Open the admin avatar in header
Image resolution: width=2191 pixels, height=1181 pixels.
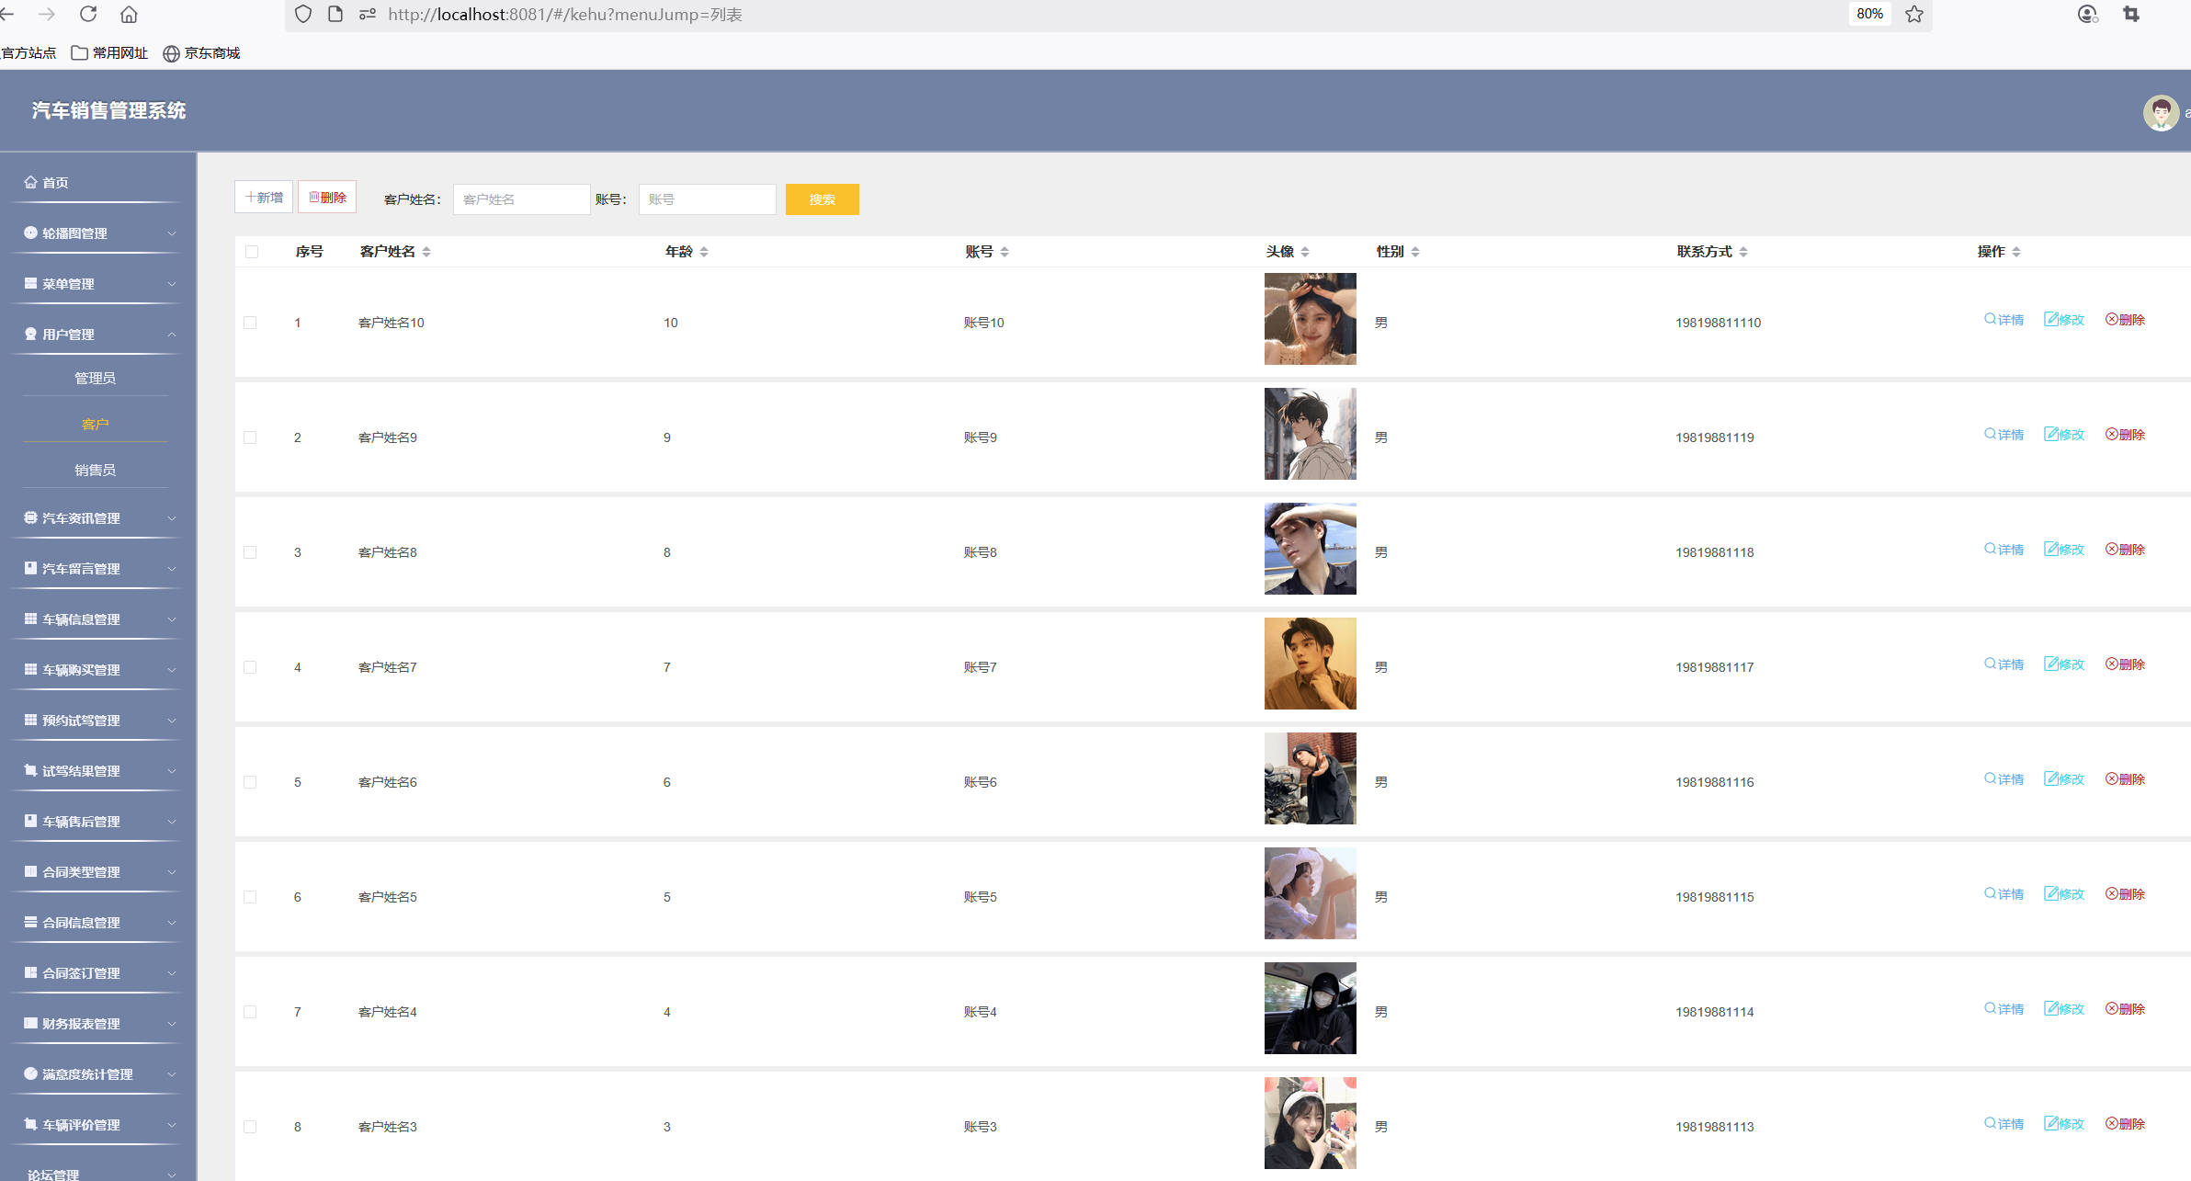[2160, 113]
